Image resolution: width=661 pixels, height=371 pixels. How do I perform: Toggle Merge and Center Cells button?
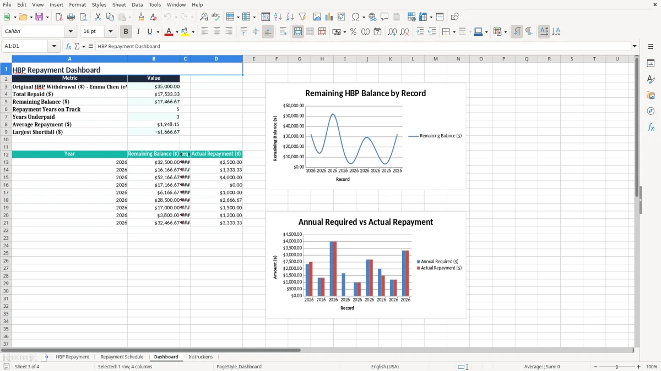tap(298, 32)
